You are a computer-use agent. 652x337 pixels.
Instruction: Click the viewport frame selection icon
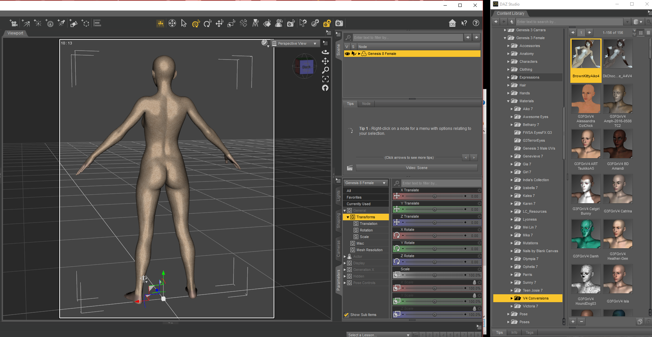325,79
